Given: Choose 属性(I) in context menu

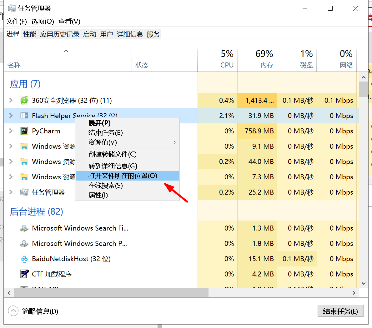Looking at the screenshot, I should pos(127,195).
